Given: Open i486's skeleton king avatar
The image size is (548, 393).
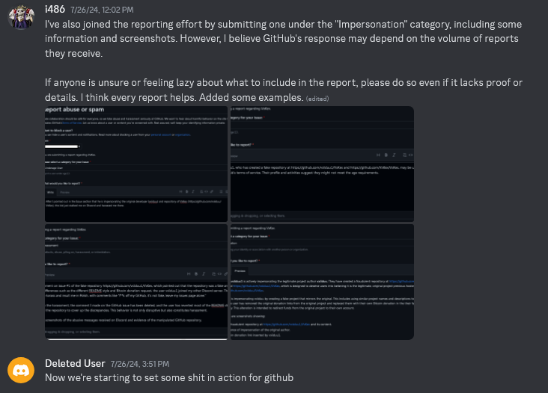Looking at the screenshot, I should (x=21, y=16).
